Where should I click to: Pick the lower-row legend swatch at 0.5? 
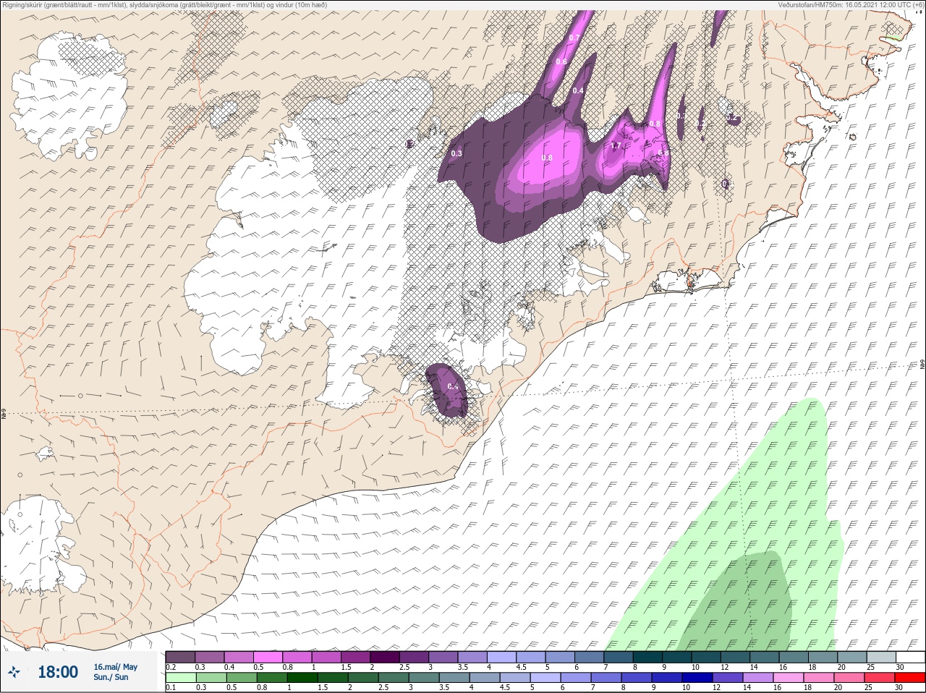pyautogui.click(x=242, y=678)
